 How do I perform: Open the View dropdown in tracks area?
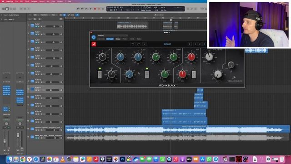pyautogui.click(x=54, y=15)
